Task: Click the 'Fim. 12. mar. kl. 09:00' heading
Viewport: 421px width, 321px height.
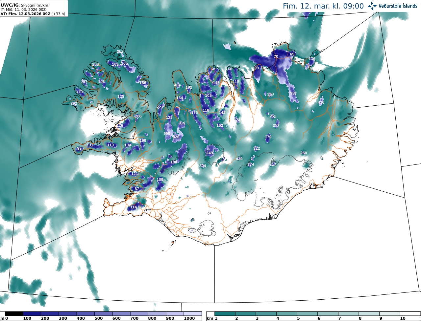Action: [323, 6]
